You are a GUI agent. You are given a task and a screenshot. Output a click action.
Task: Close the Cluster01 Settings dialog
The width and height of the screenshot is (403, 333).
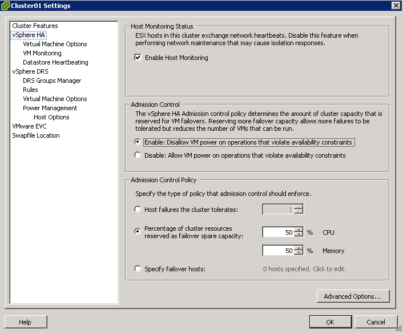[x=396, y=5]
